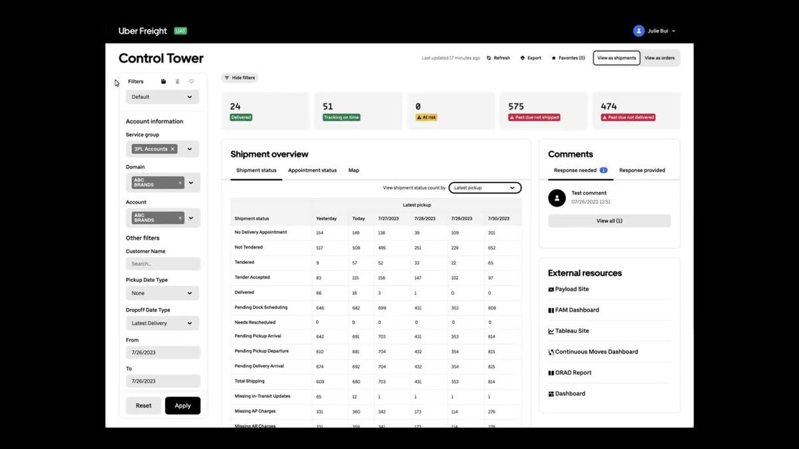Expand the Latest pickup dropdown
This screenshot has height=449, width=799.
[484, 188]
